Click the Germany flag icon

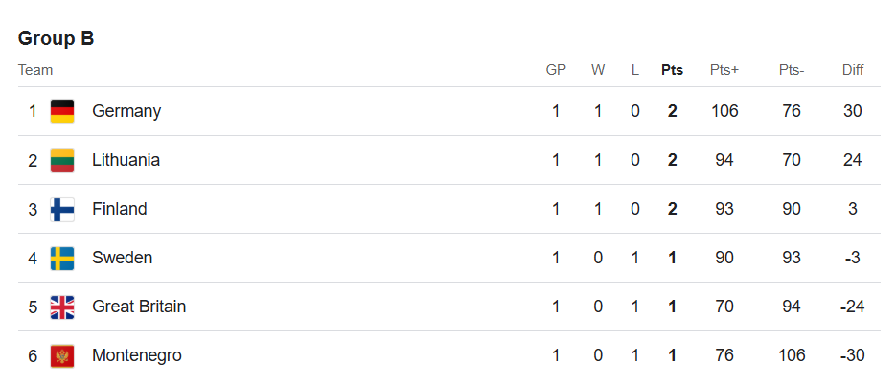pos(61,111)
